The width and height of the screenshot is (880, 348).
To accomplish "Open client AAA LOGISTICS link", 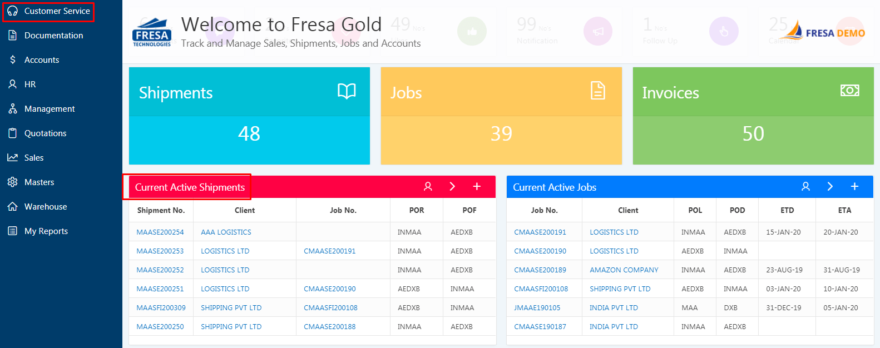I will click(x=226, y=232).
